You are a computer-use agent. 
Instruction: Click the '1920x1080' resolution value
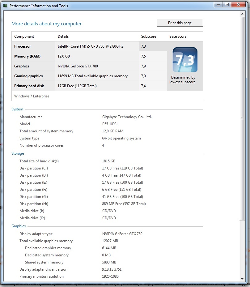coord(110,276)
